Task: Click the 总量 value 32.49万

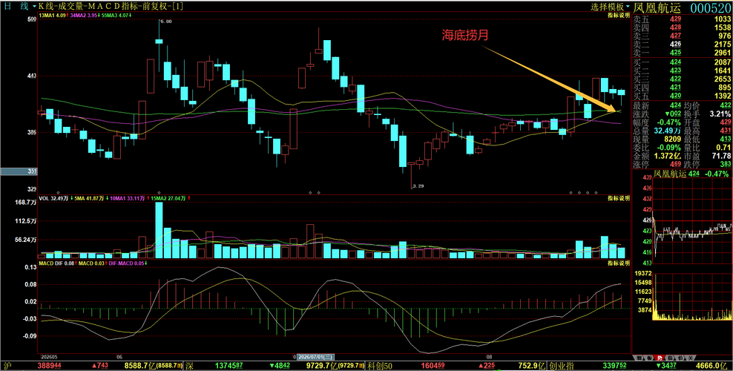Action: tap(668, 131)
